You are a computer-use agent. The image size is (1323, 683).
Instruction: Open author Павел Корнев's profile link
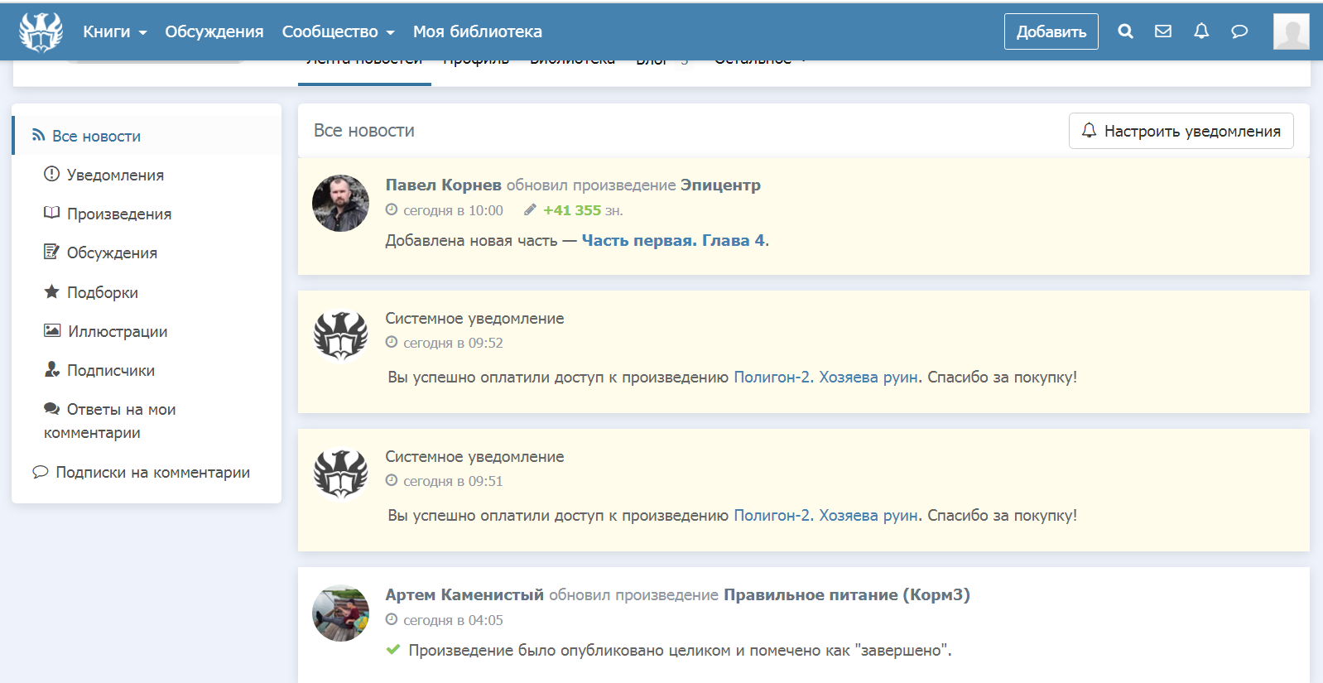[443, 185]
